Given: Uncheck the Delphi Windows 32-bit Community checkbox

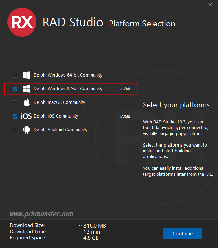Looking at the screenshot, I should pos(15,89).
